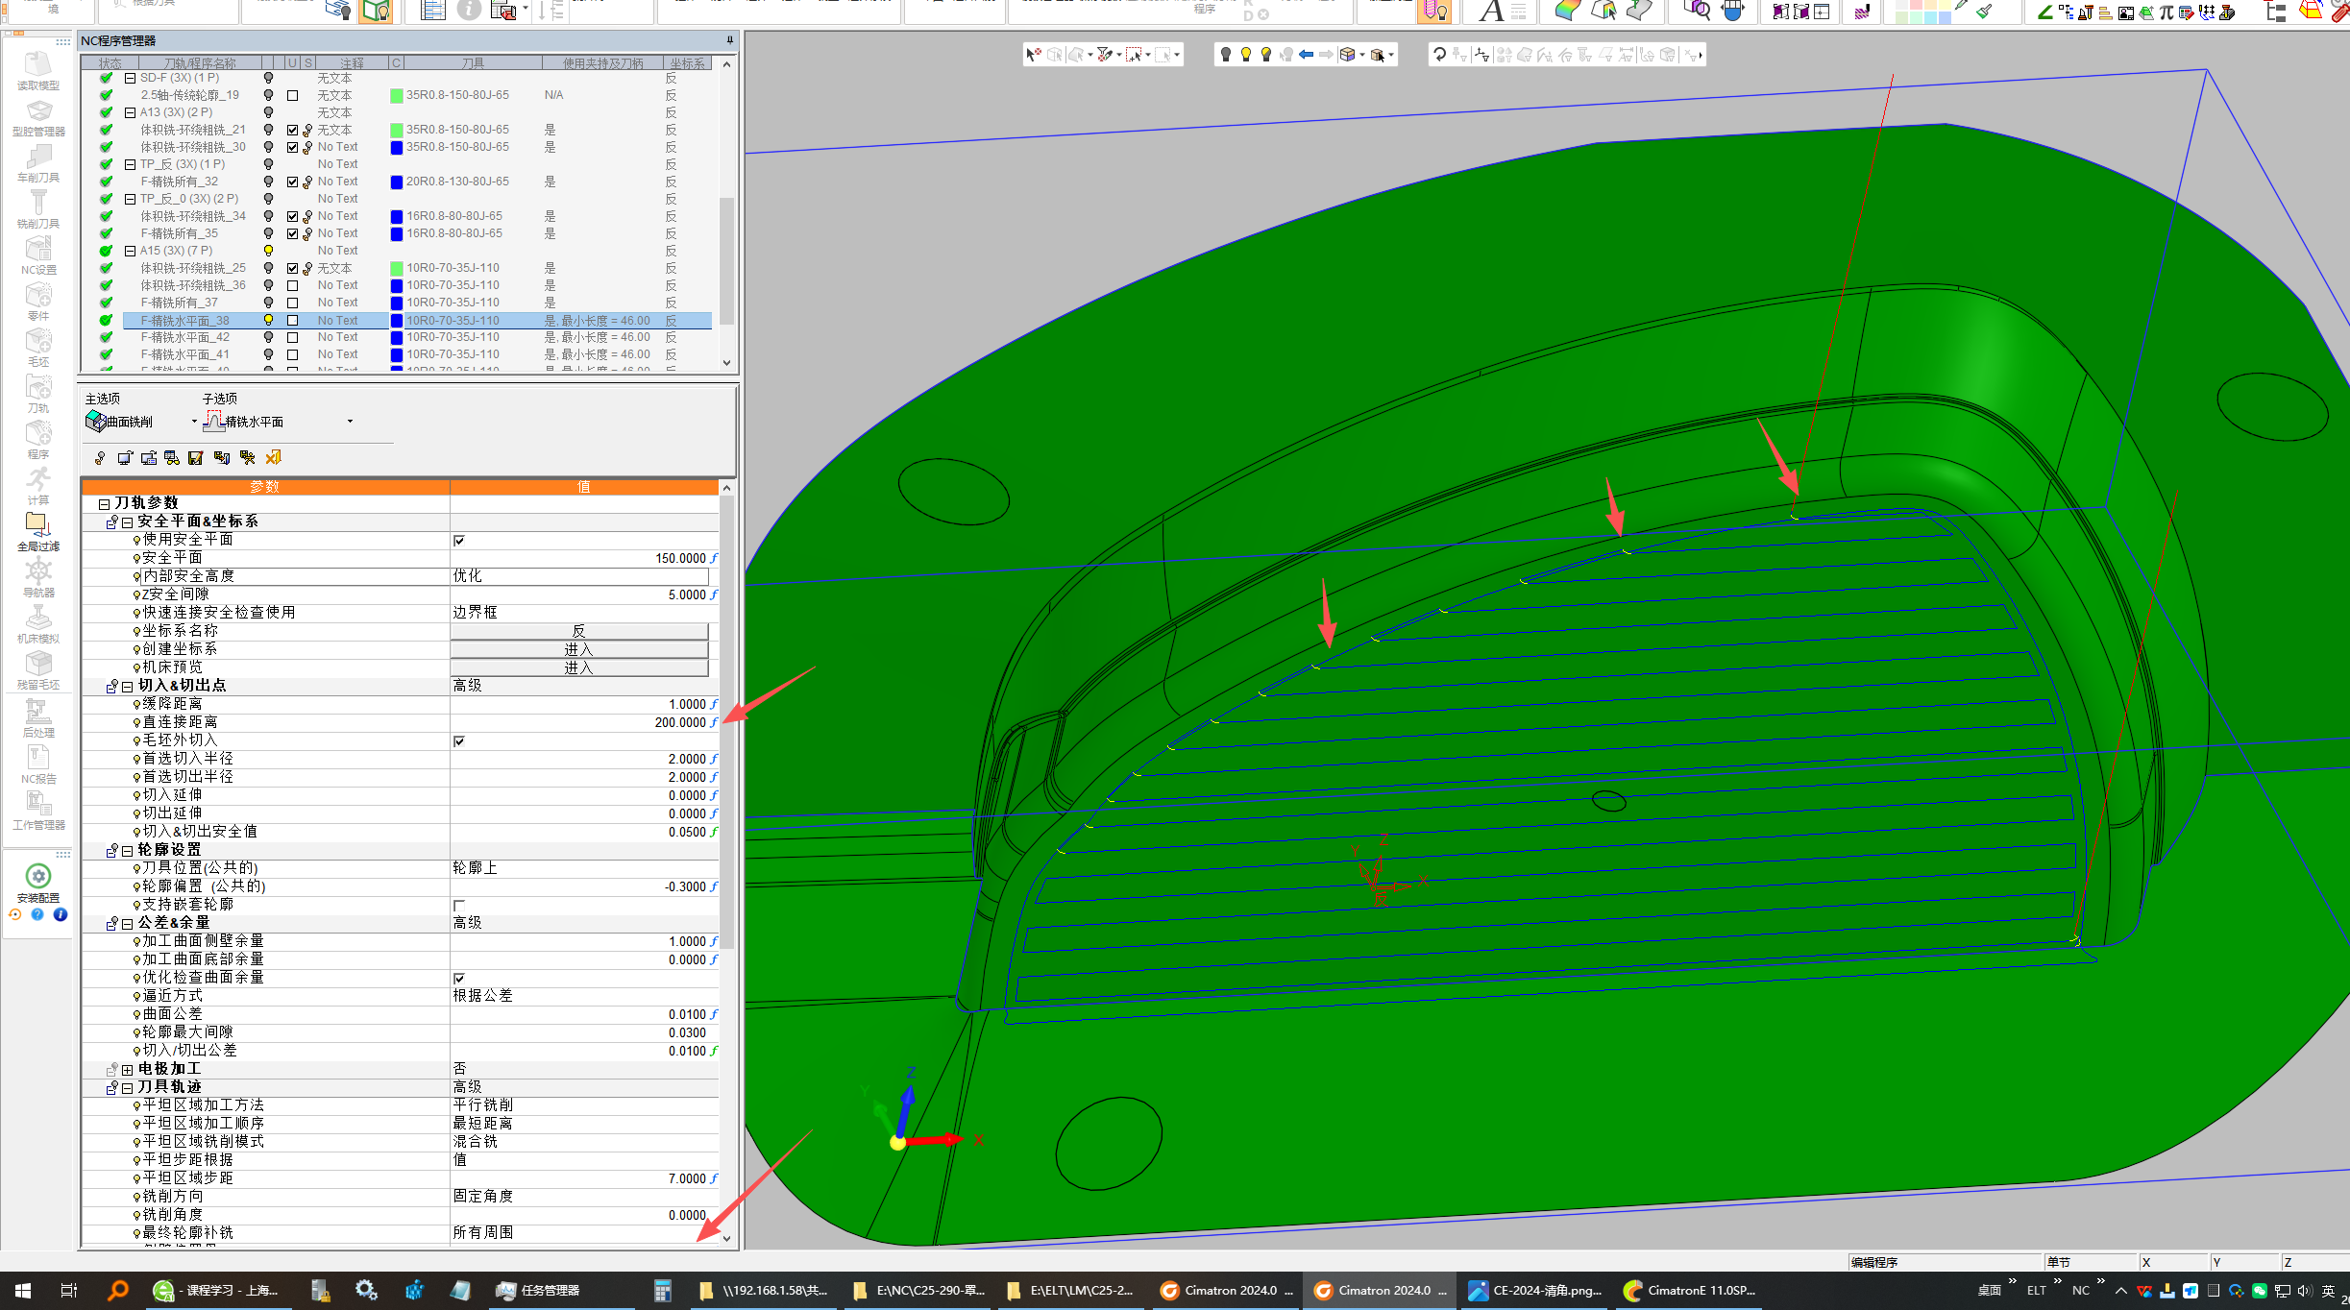Click the orange exit icon in procedure toolbar

click(273, 458)
